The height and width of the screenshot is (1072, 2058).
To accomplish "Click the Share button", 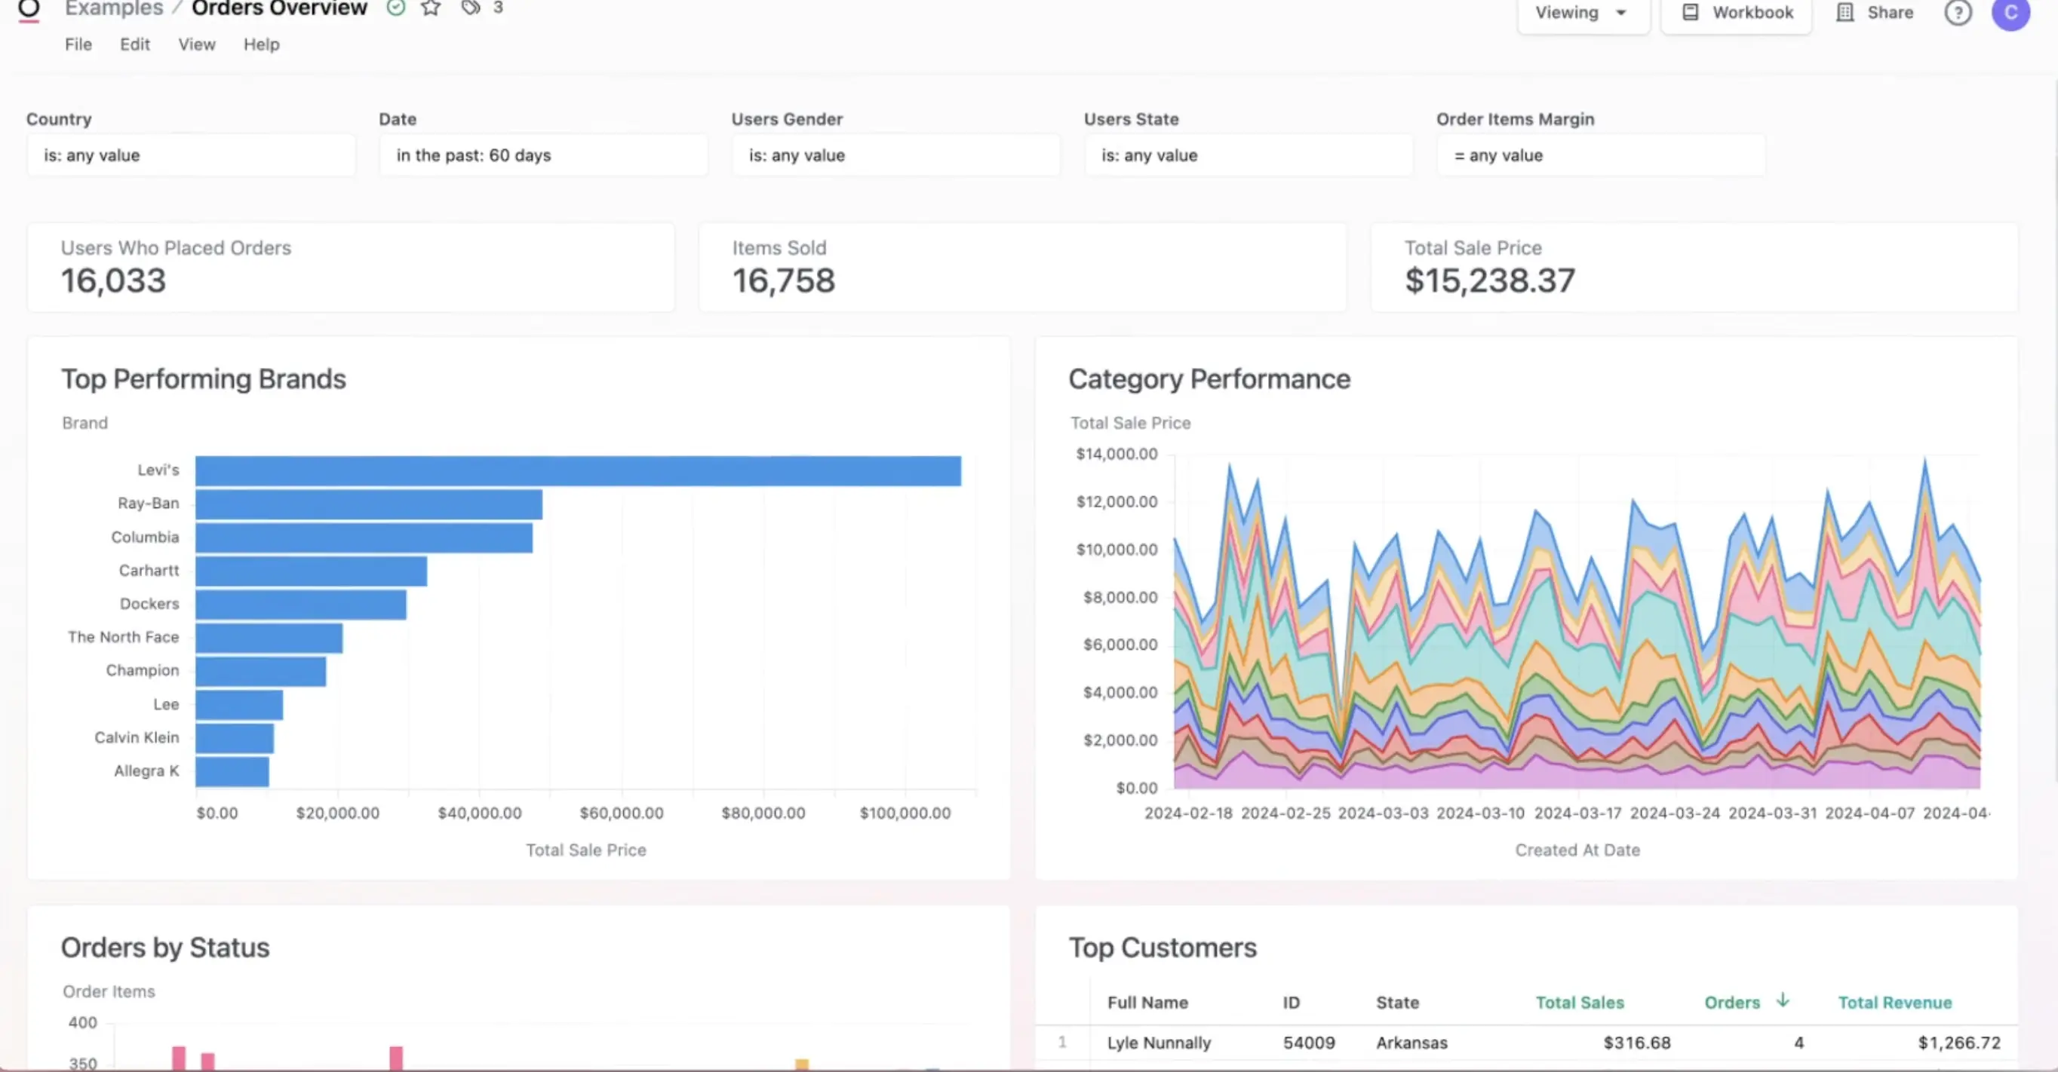I will [x=1874, y=13].
